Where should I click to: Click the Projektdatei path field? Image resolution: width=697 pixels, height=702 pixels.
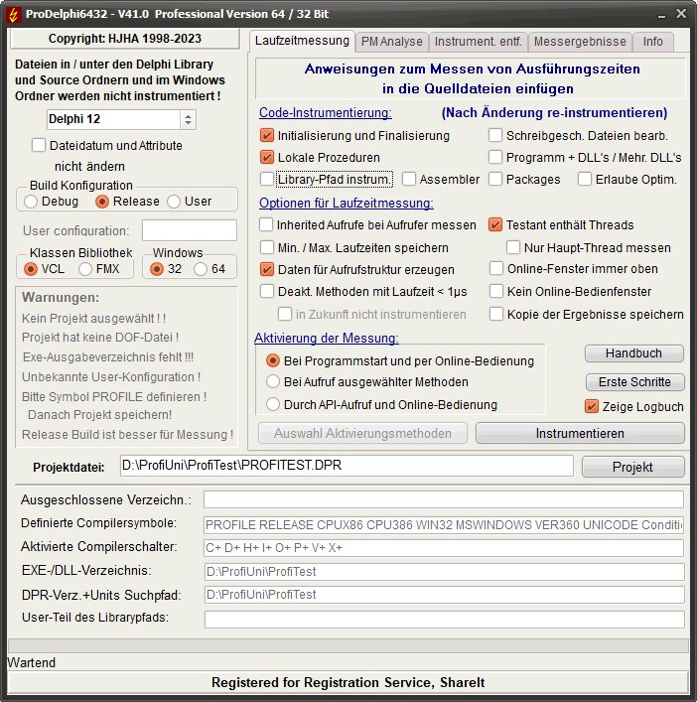point(345,466)
